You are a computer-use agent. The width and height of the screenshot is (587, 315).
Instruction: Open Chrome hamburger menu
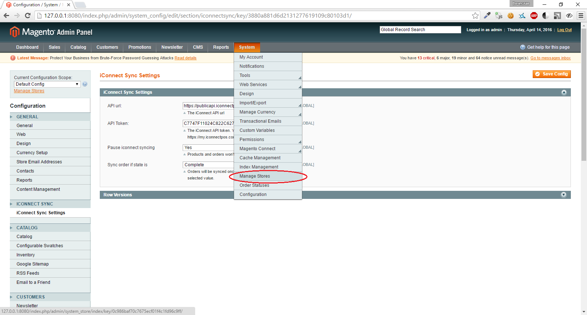tap(581, 15)
